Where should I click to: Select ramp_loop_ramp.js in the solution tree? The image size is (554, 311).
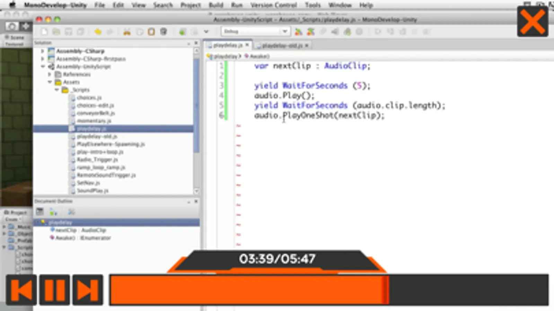click(x=101, y=167)
